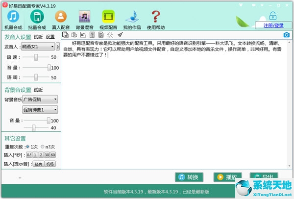Open 真人配音 human dubbing module

pyautogui.click(x=61, y=19)
